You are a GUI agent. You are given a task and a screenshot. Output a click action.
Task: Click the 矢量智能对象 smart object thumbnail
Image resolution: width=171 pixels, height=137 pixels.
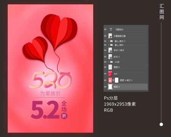point(110,36)
